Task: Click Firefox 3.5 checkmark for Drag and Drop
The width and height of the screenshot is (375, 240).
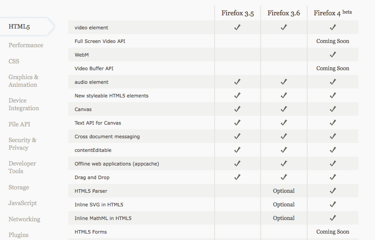Action: [237, 177]
